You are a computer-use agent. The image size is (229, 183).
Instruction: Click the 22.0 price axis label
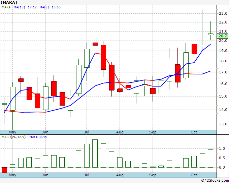(223, 22)
